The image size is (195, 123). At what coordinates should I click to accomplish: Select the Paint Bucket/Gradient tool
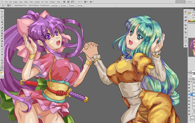click(2, 41)
